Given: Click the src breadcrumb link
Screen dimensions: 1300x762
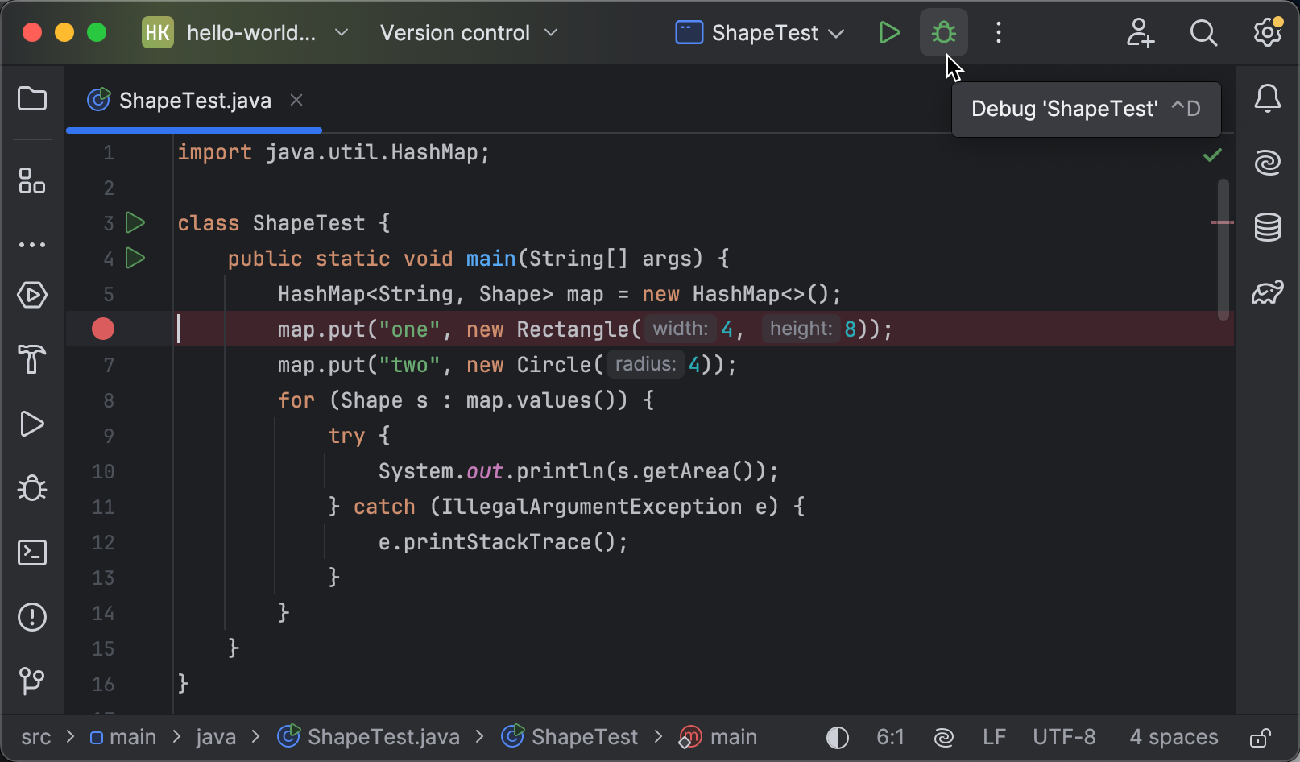Looking at the screenshot, I should (35, 736).
